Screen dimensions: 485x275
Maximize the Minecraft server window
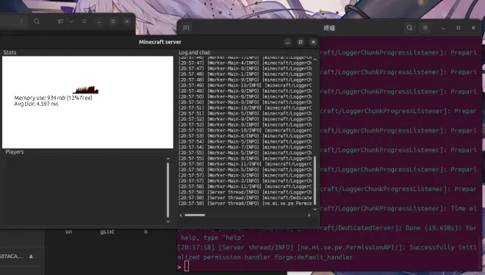301,42
